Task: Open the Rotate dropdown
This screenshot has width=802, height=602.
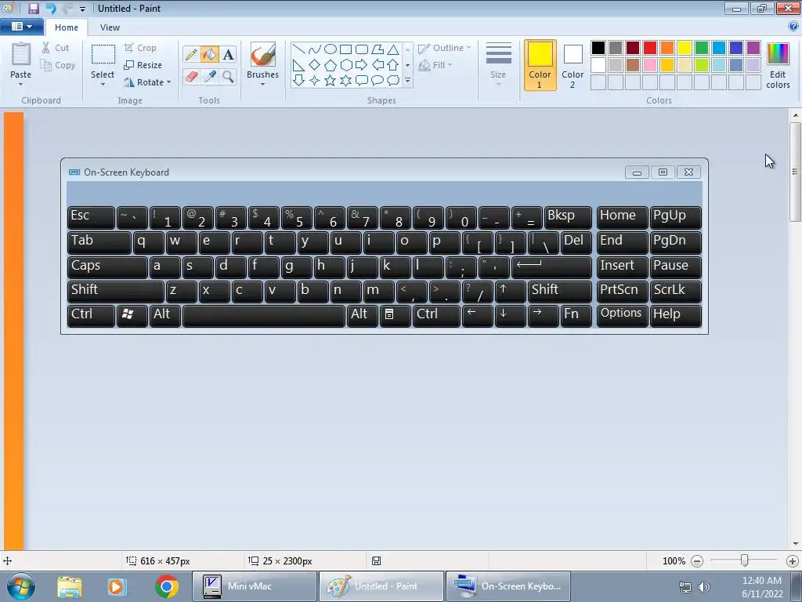Action: click(147, 82)
